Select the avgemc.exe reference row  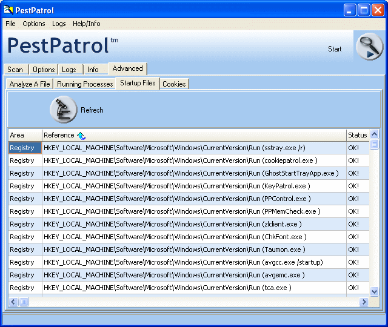(194, 275)
